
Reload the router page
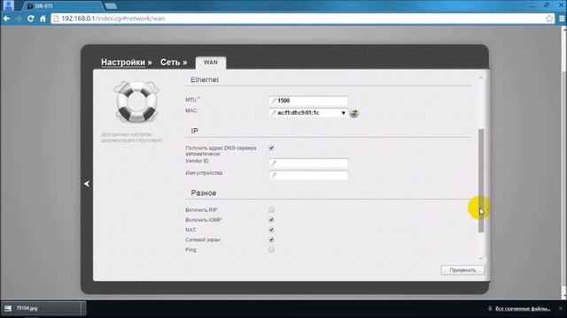pyautogui.click(x=31, y=19)
